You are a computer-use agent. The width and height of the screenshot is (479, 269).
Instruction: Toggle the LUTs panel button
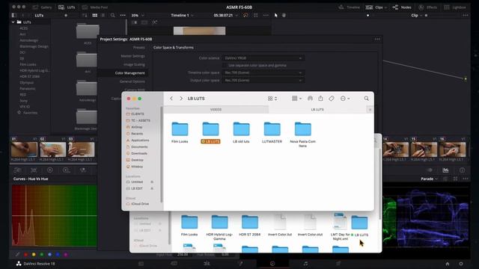pyautogui.click(x=67, y=7)
